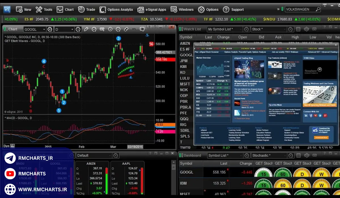Click the EFS icon in chart toolbar
Viewport: 340px width, 198px height.
(134, 29)
